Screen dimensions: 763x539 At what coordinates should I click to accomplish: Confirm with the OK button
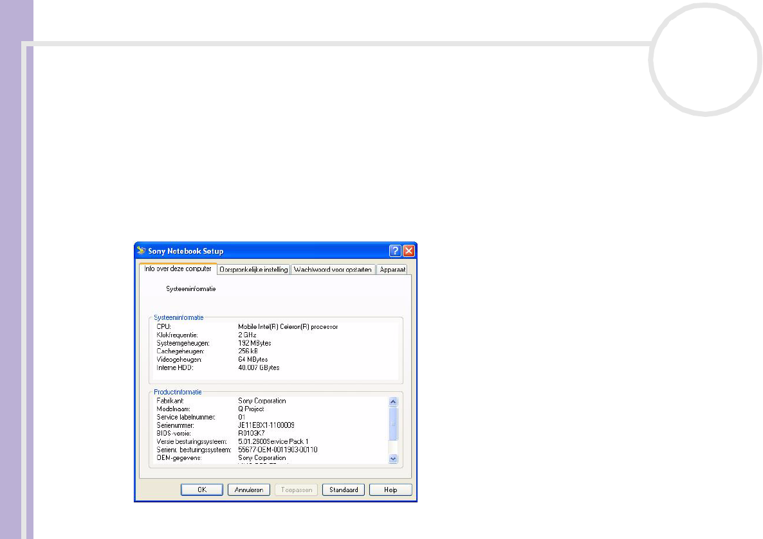(202, 490)
